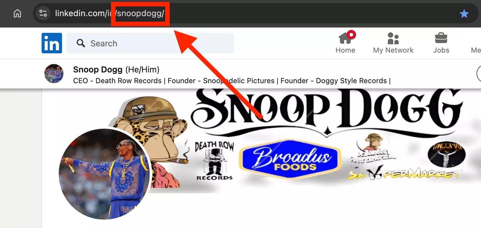481x228 pixels.
Task: Focus the LinkedIn Search field
Action: tap(150, 43)
